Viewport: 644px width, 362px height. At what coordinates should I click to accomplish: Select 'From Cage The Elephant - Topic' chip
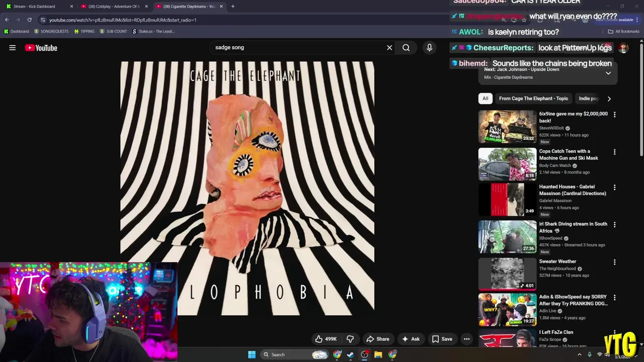pos(533,99)
